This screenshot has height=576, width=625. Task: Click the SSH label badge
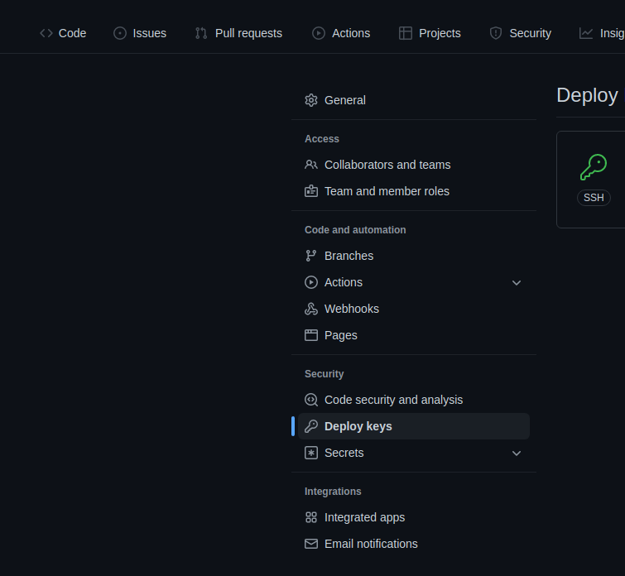(x=594, y=198)
